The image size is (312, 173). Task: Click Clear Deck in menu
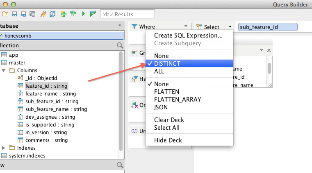169,120
